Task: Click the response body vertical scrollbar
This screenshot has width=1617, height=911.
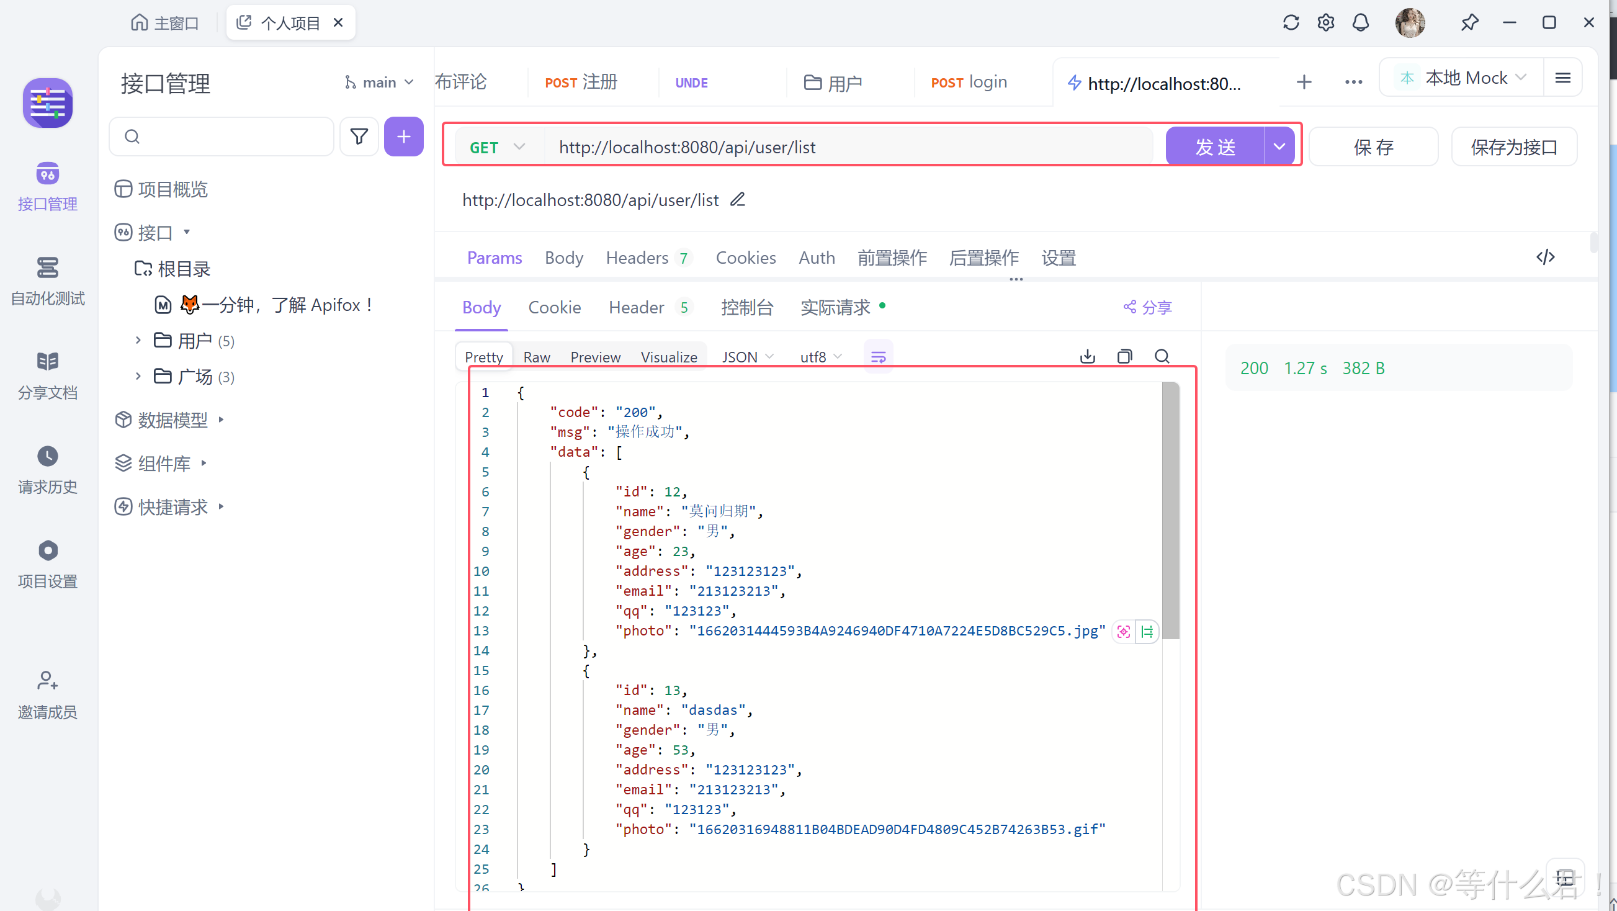Action: click(x=1170, y=510)
